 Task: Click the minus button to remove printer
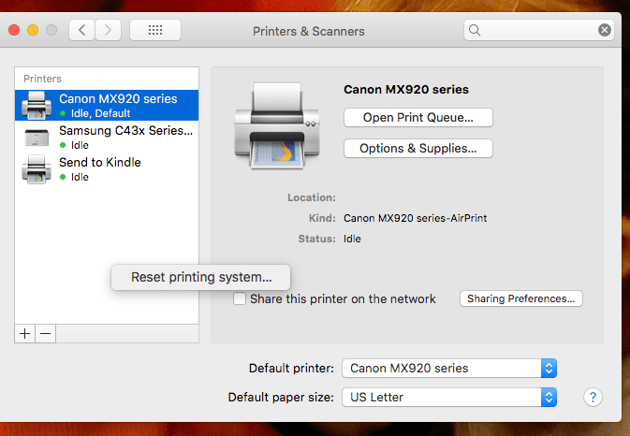46,333
